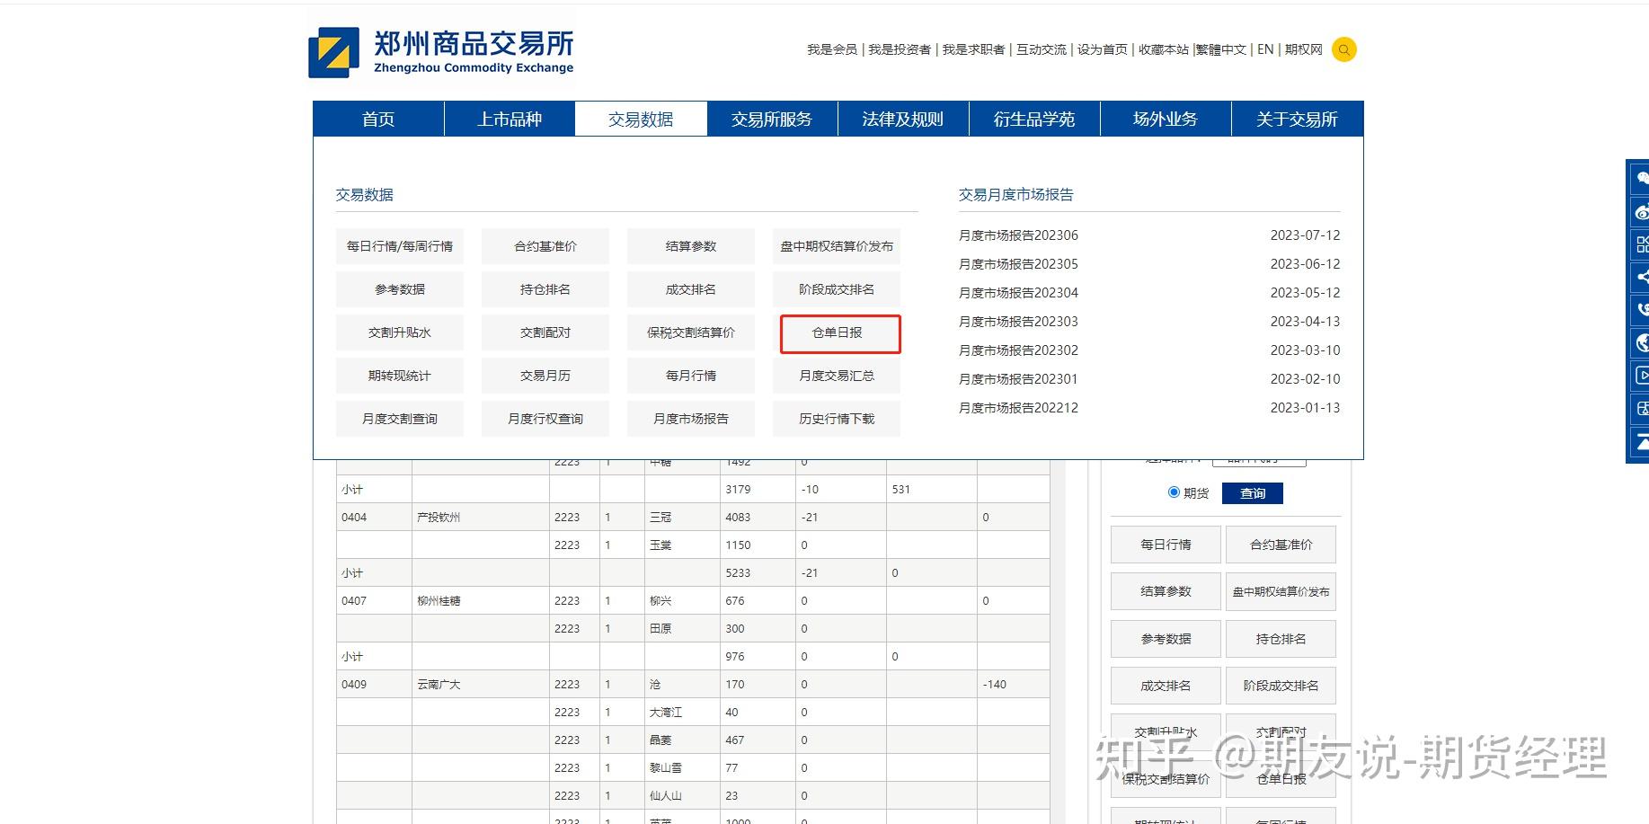Viewport: 1649px width, 824px height.
Task: Click the 查询 query button
Action: coord(1253,492)
